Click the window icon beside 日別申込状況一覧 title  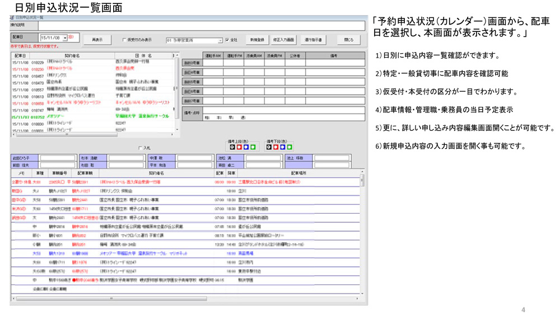tap(12, 17)
